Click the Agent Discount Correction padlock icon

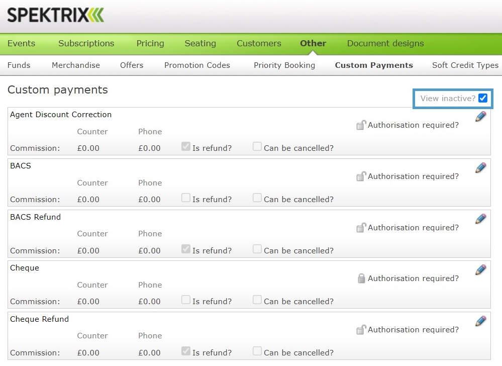(361, 124)
